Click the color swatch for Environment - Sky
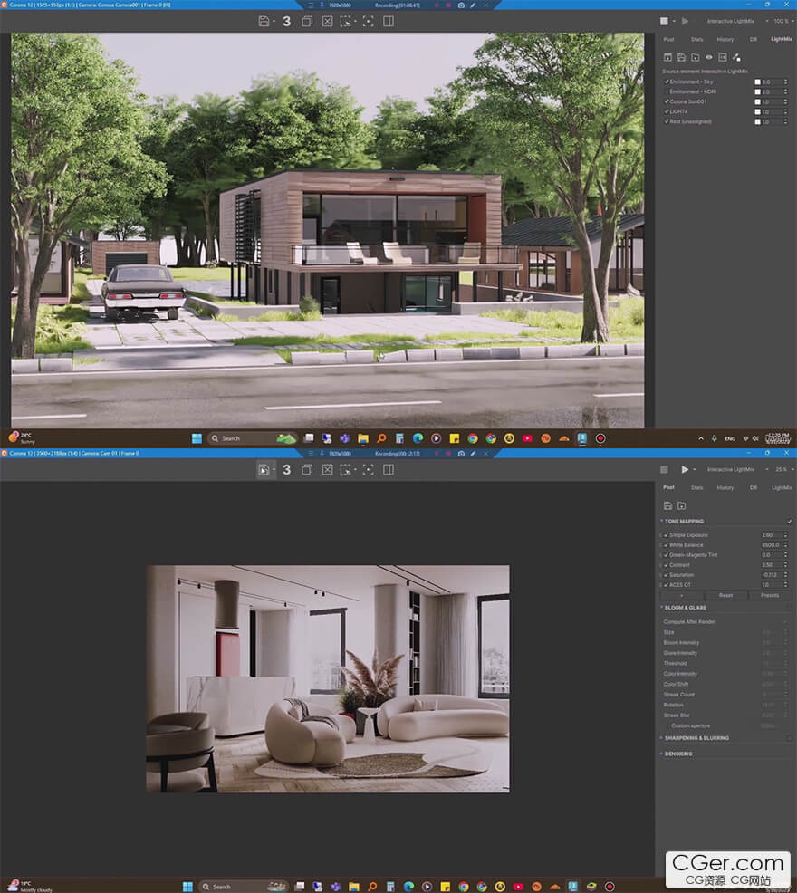Viewport: 797px width, 893px height. pyautogui.click(x=758, y=82)
